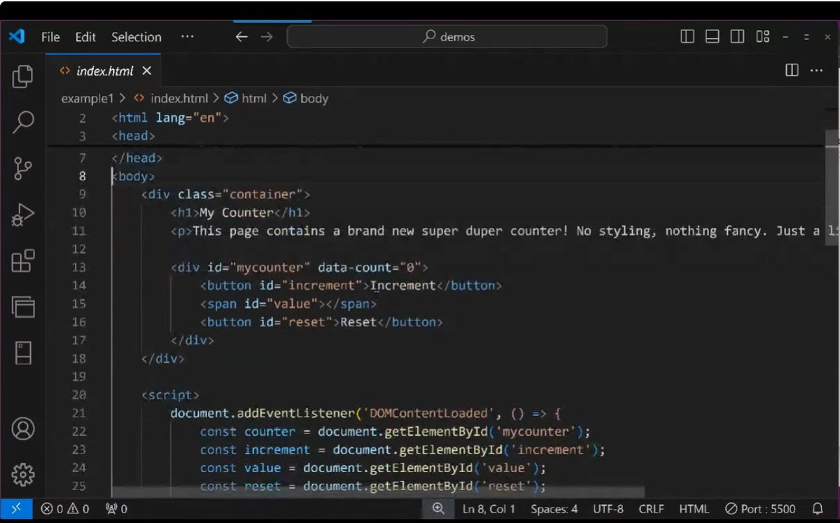Viewport: 840px width, 523px height.
Task: Click Ln 8, Col 1 in status bar
Action: (489, 509)
